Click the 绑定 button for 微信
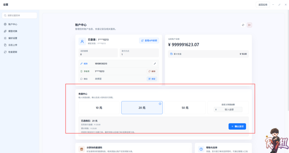289x153 pixels. point(152,79)
